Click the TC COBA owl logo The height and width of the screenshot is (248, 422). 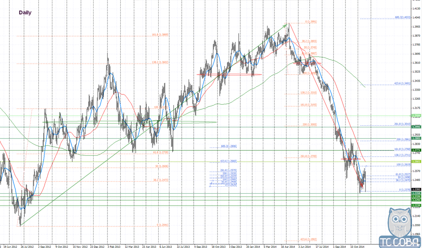coord(400,227)
